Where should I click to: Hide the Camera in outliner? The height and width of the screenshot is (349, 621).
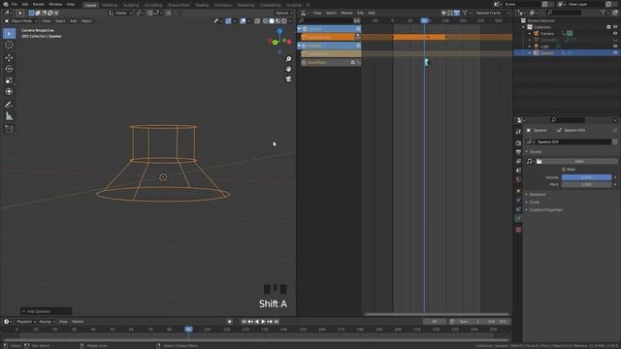[615, 34]
